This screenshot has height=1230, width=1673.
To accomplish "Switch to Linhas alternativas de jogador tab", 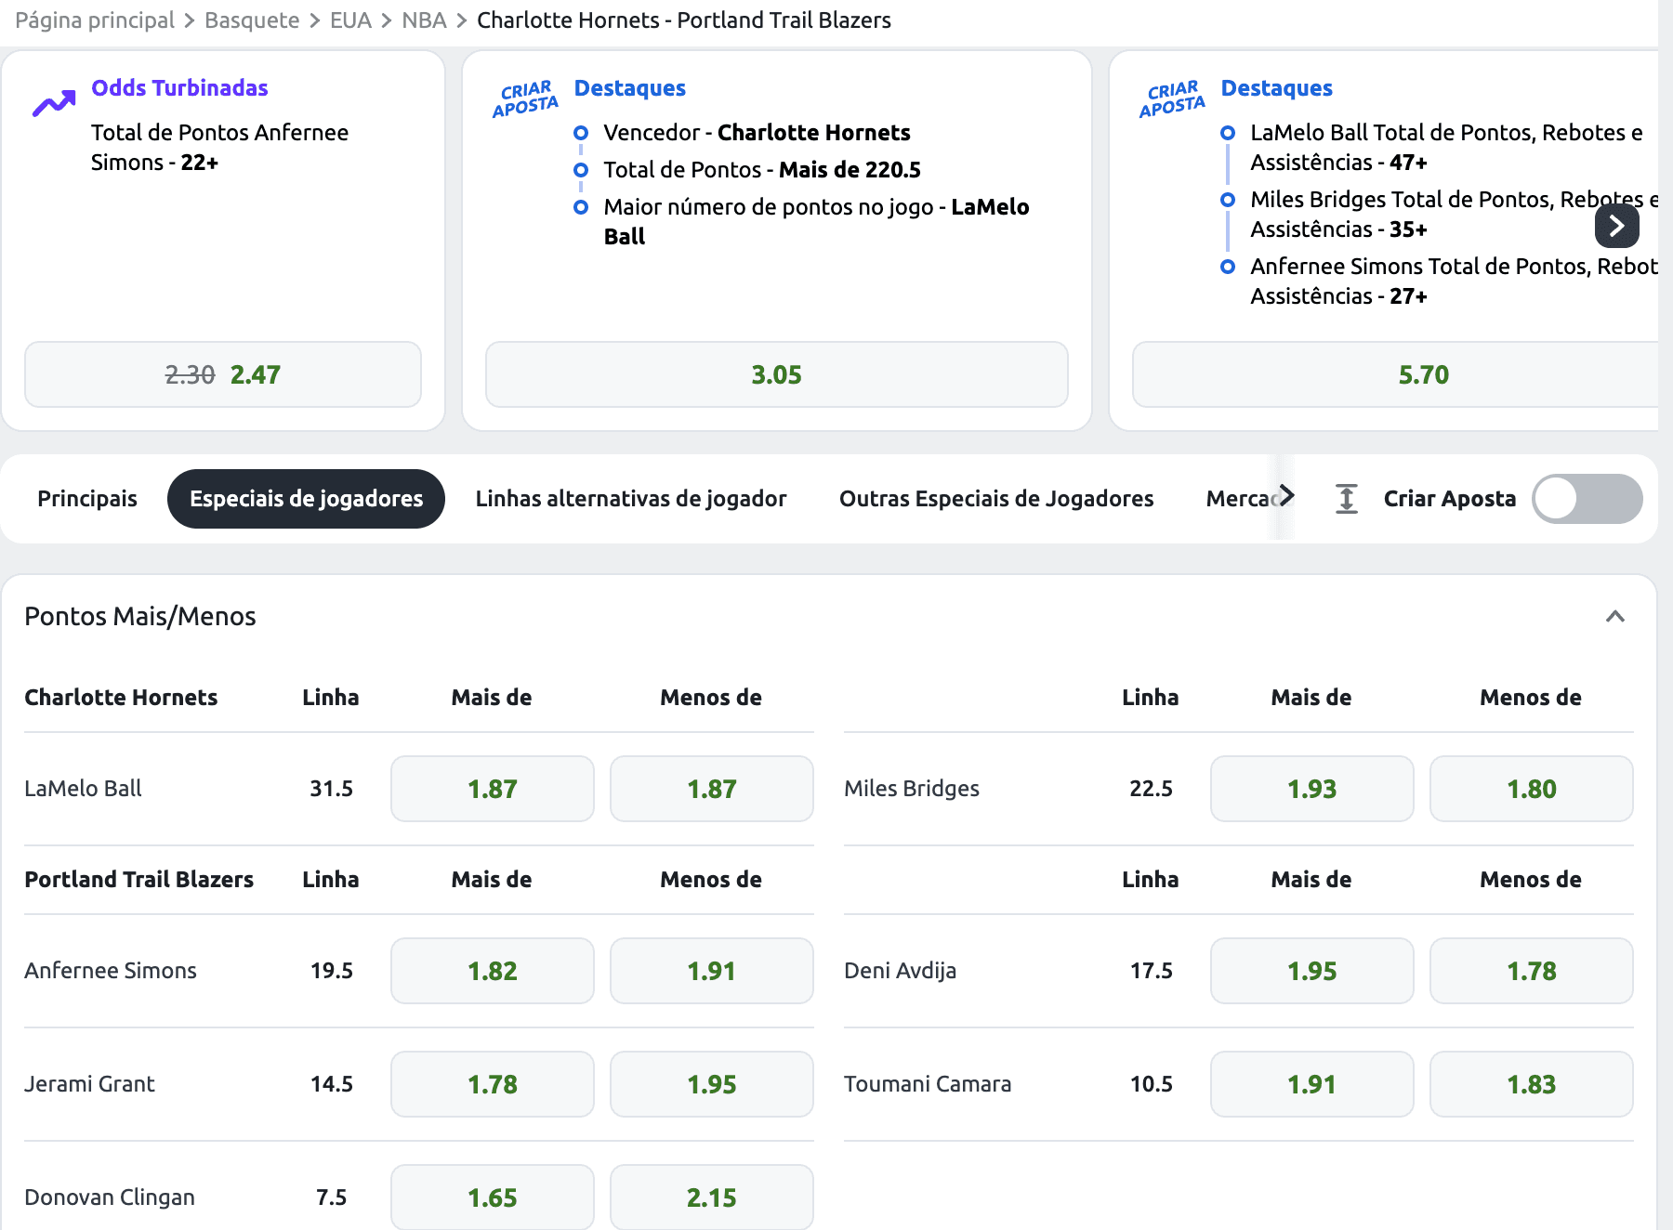I will 631,499.
